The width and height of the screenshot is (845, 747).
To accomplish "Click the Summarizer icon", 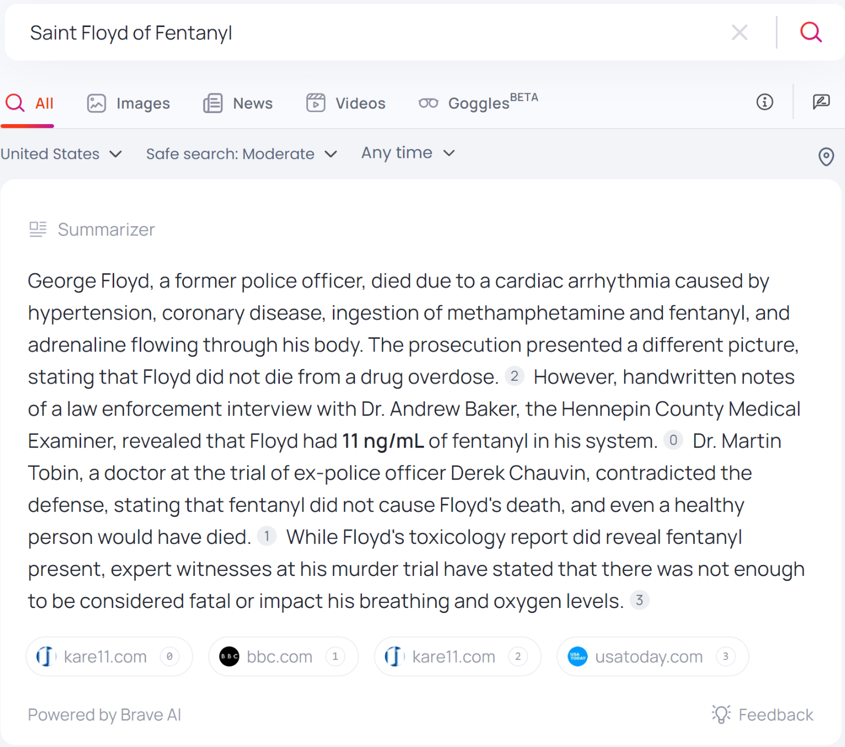I will coord(38,229).
